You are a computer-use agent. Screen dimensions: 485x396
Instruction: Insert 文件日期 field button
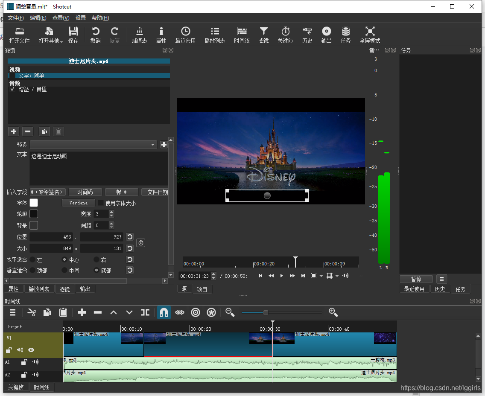coord(156,192)
